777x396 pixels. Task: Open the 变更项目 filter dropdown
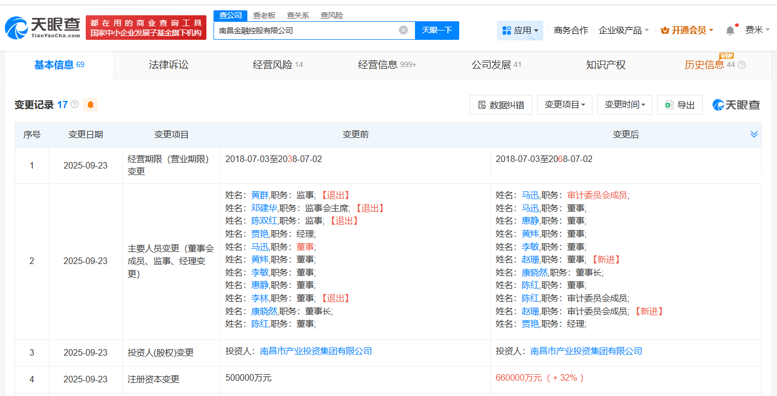click(565, 104)
